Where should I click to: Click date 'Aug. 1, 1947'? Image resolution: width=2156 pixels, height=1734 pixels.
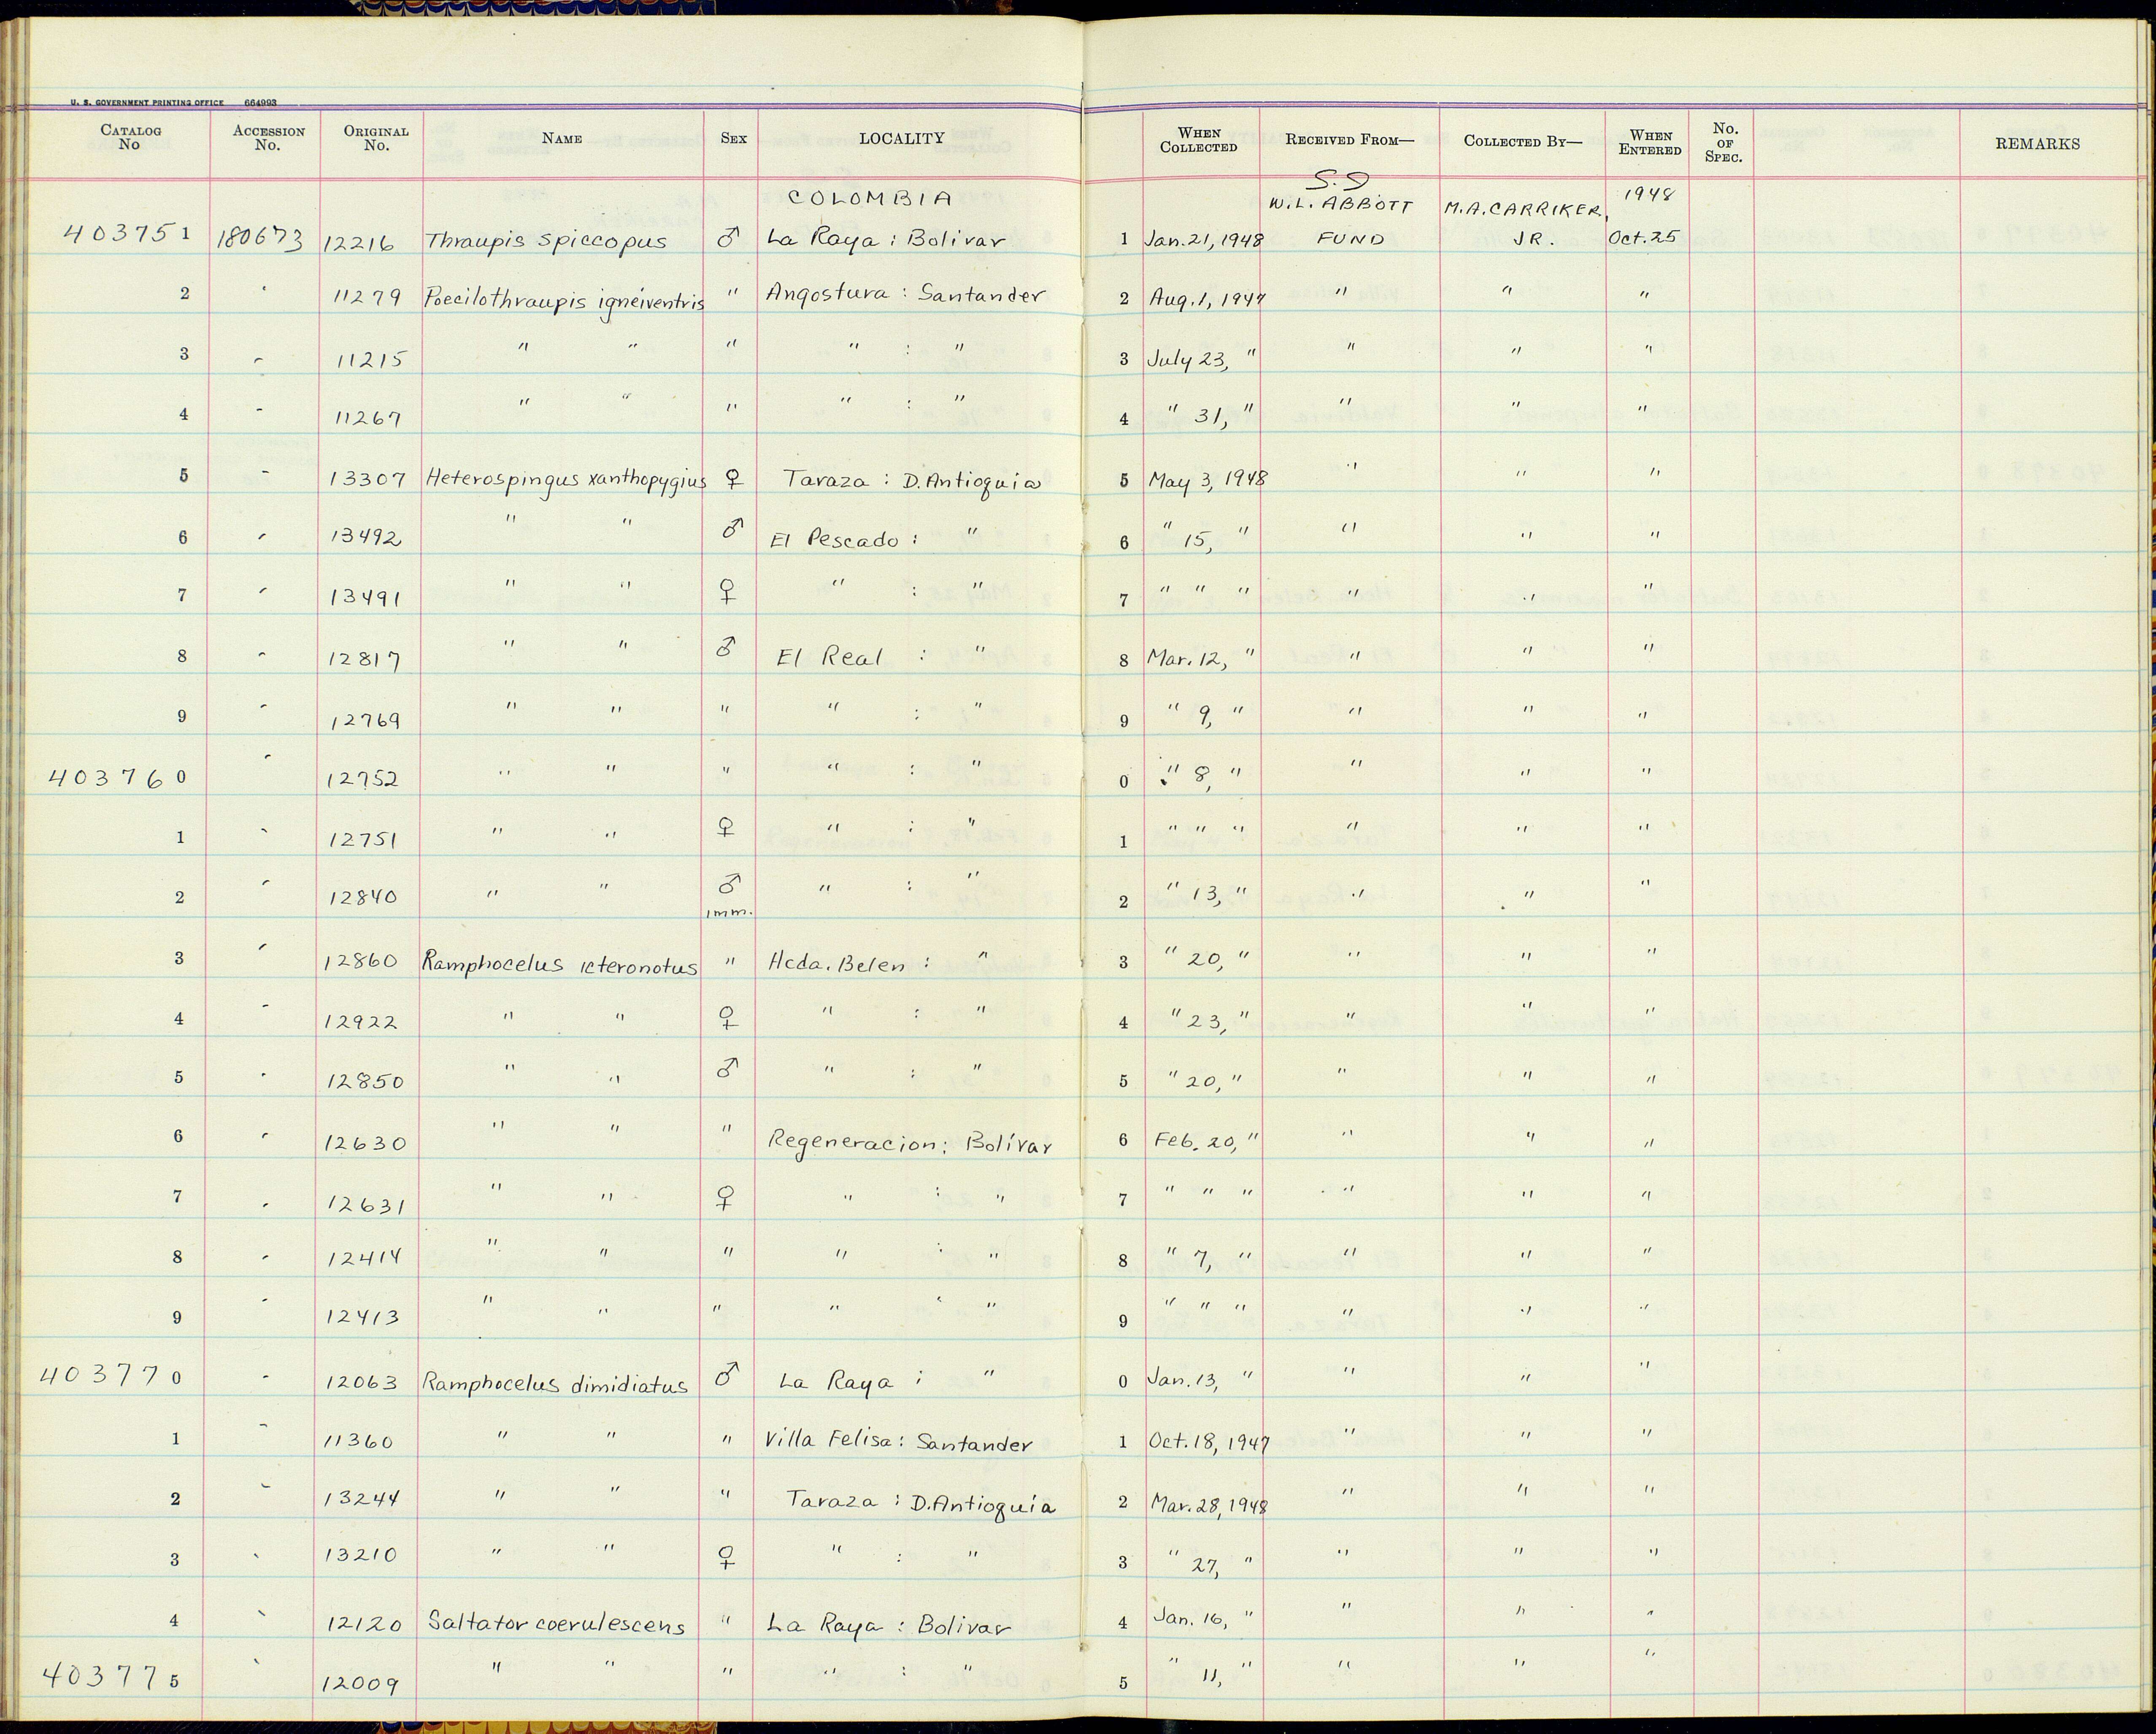pos(1207,299)
